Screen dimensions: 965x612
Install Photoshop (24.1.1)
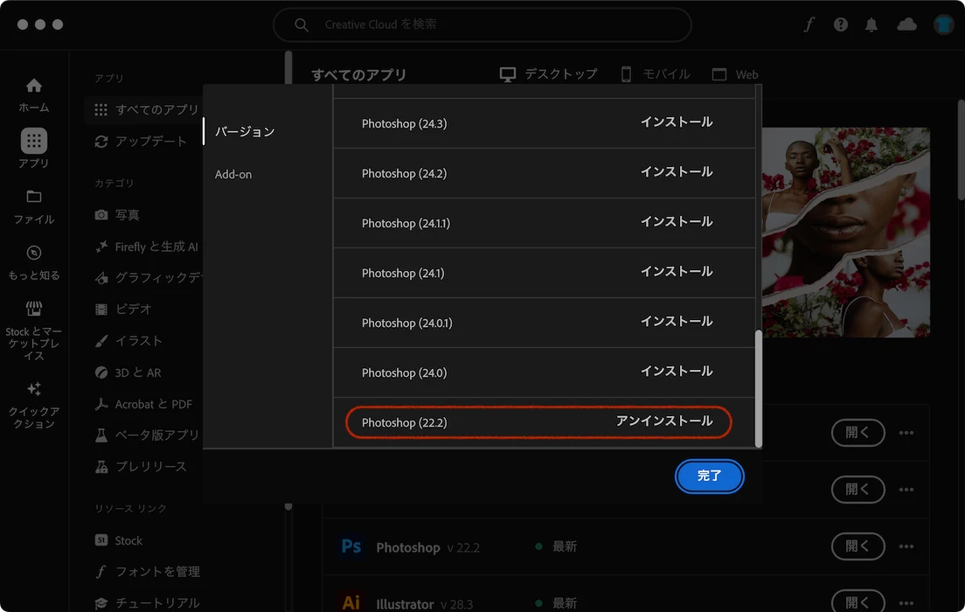677,222
